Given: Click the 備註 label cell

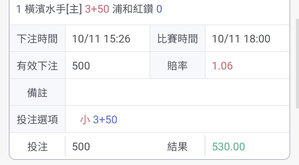Looking at the screenshot, I should coord(37,92).
